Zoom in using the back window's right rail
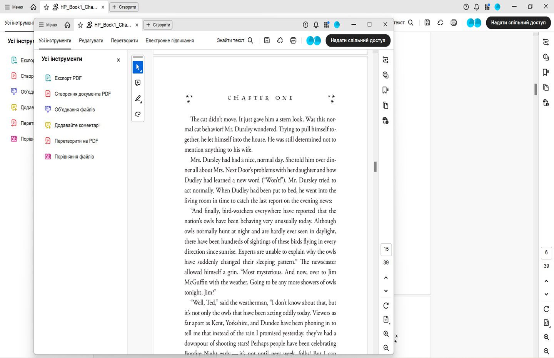The image size is (554, 358). tap(546, 337)
